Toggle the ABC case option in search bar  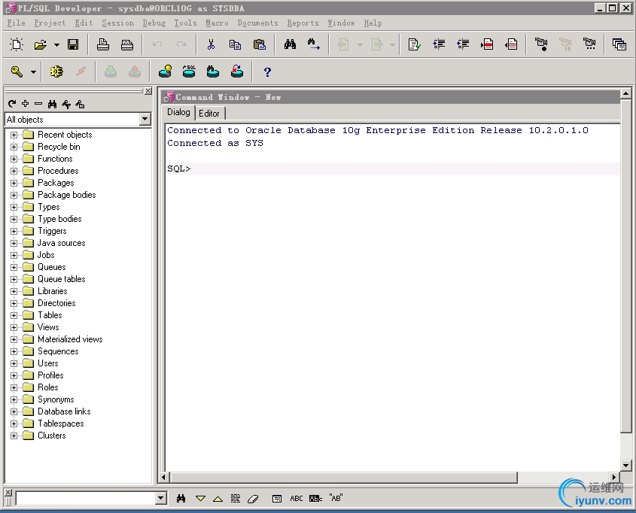point(296,499)
